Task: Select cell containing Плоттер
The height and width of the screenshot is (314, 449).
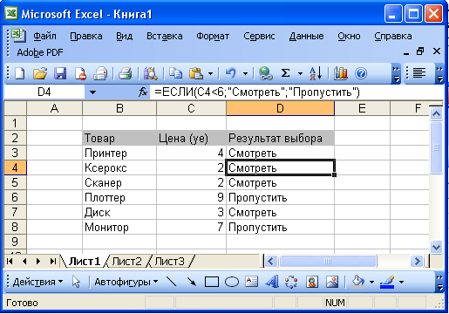Action: pos(119,197)
